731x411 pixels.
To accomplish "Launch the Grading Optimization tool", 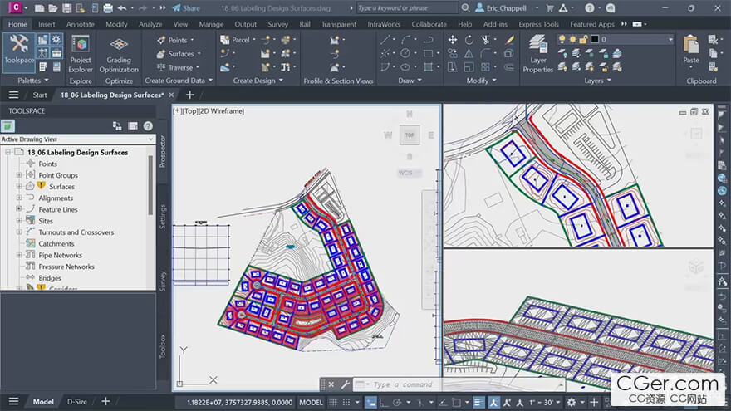I will point(119,51).
